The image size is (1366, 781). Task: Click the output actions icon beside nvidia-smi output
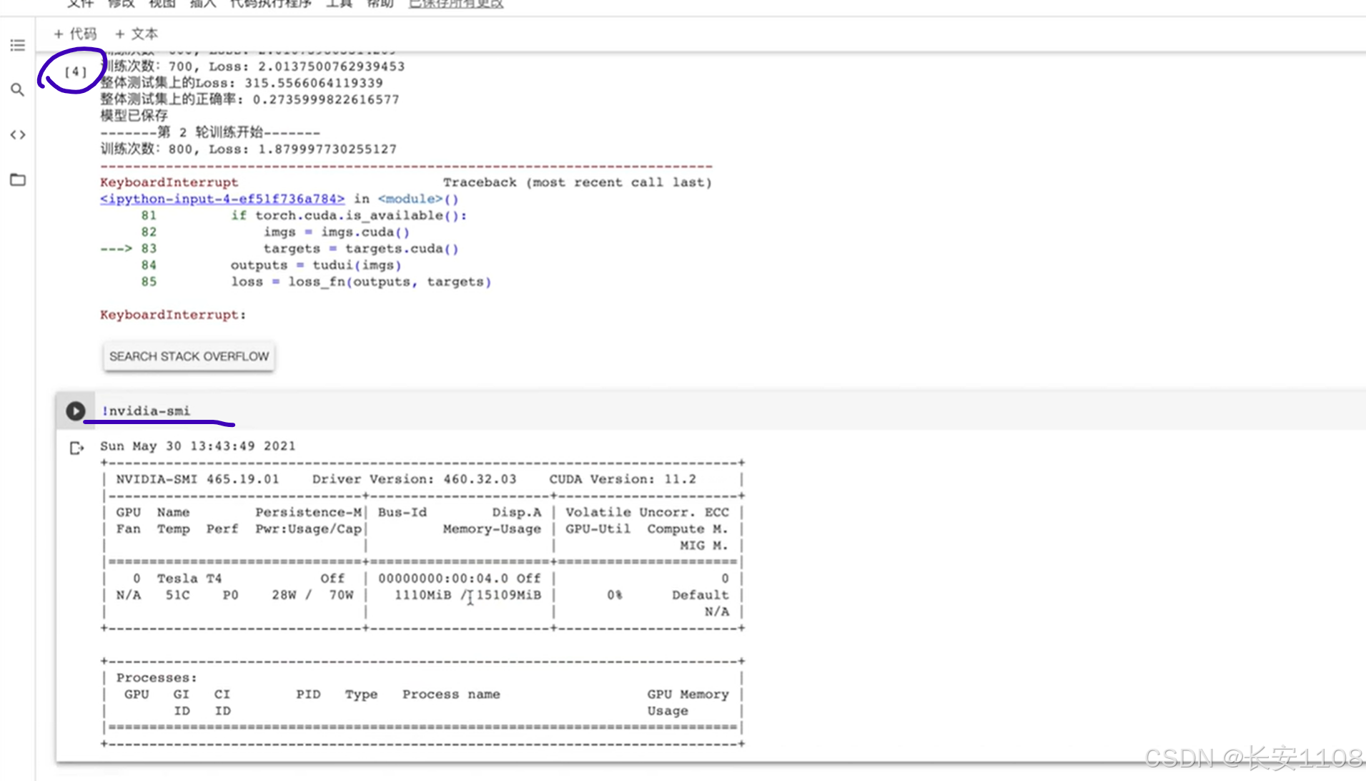point(76,448)
